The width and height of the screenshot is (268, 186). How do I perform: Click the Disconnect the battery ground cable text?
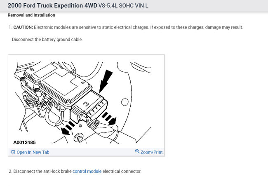[x=47, y=40]
